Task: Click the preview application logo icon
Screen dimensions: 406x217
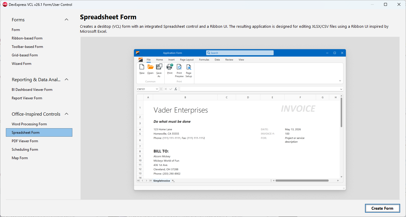Action: pos(141,60)
